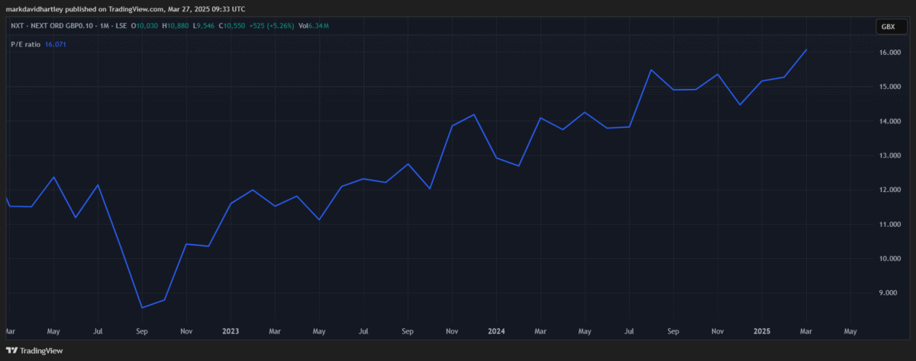Click the 2023 label on time axis

tap(231, 332)
